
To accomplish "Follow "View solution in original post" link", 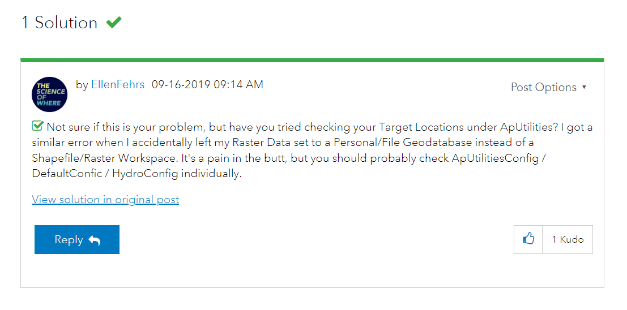I will (105, 200).
